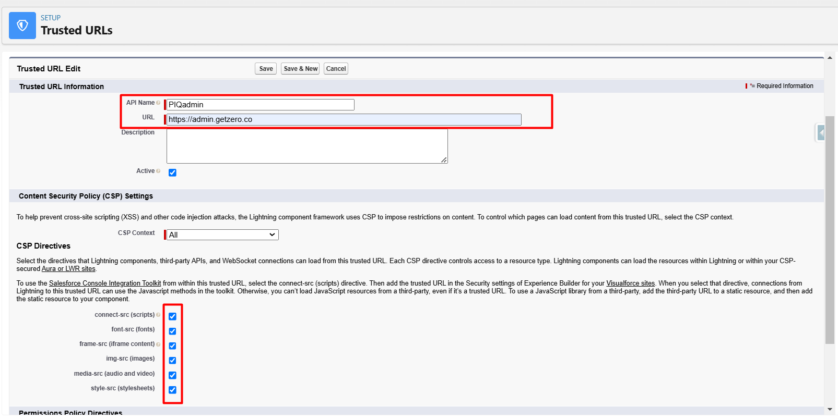This screenshot has height=420, width=838.
Task: Open the Aura or LWR sites link
Action: pyautogui.click(x=68, y=269)
